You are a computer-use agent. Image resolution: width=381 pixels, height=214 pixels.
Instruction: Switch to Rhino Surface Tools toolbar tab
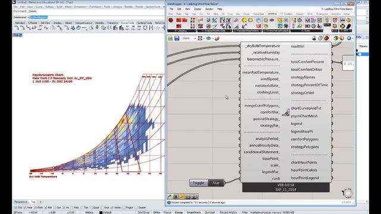tap(145, 23)
